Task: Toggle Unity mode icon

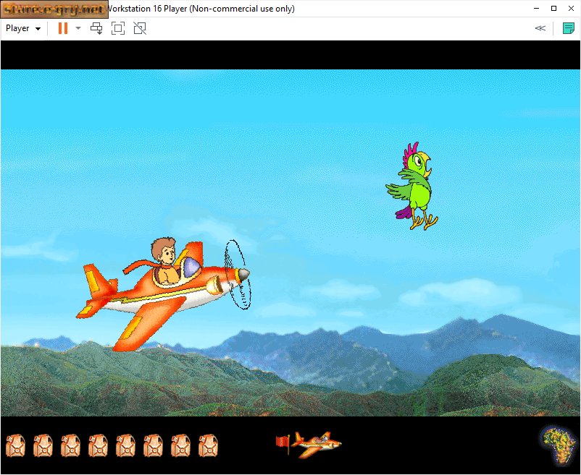Action: (x=140, y=28)
